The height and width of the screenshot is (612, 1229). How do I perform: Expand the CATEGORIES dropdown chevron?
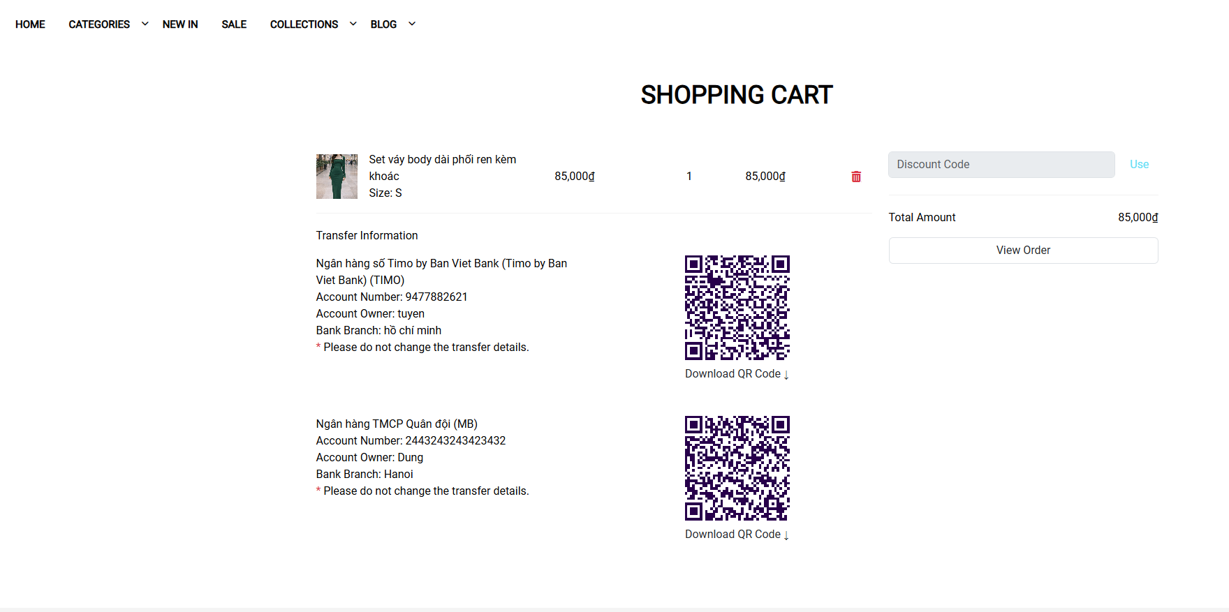145,24
